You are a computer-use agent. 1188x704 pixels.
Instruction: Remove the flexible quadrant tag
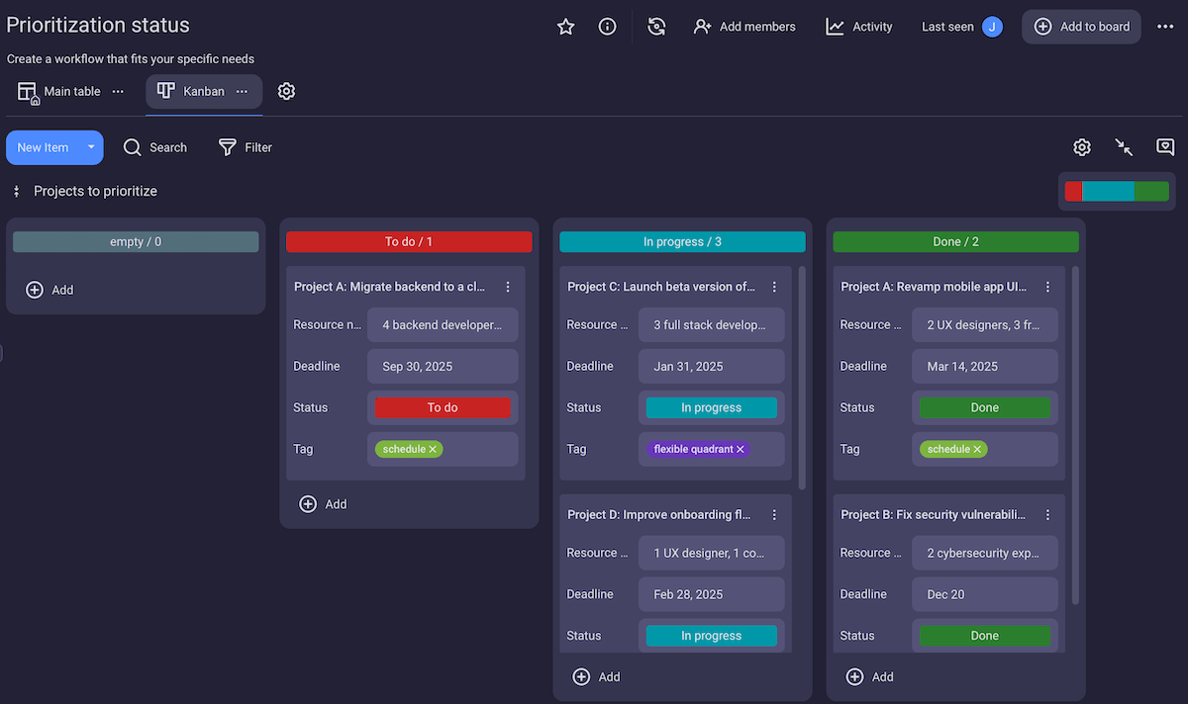tap(740, 449)
